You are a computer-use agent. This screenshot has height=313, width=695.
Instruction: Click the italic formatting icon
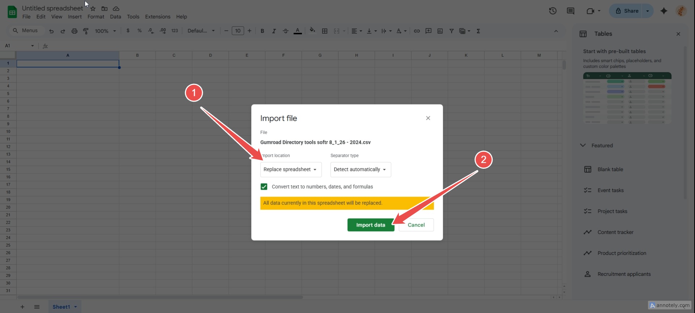tap(274, 31)
